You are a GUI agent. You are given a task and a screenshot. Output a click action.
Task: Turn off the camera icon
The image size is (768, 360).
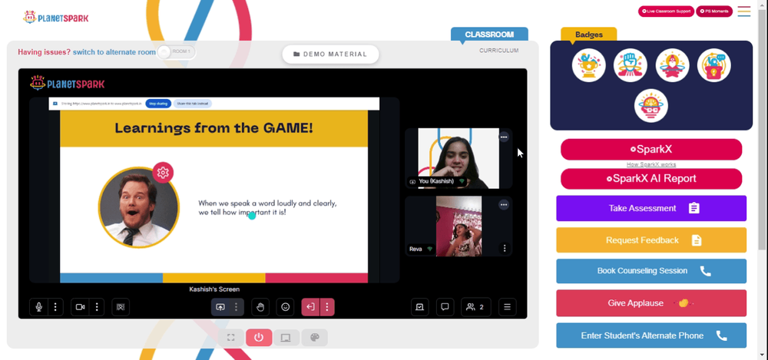tap(80, 307)
